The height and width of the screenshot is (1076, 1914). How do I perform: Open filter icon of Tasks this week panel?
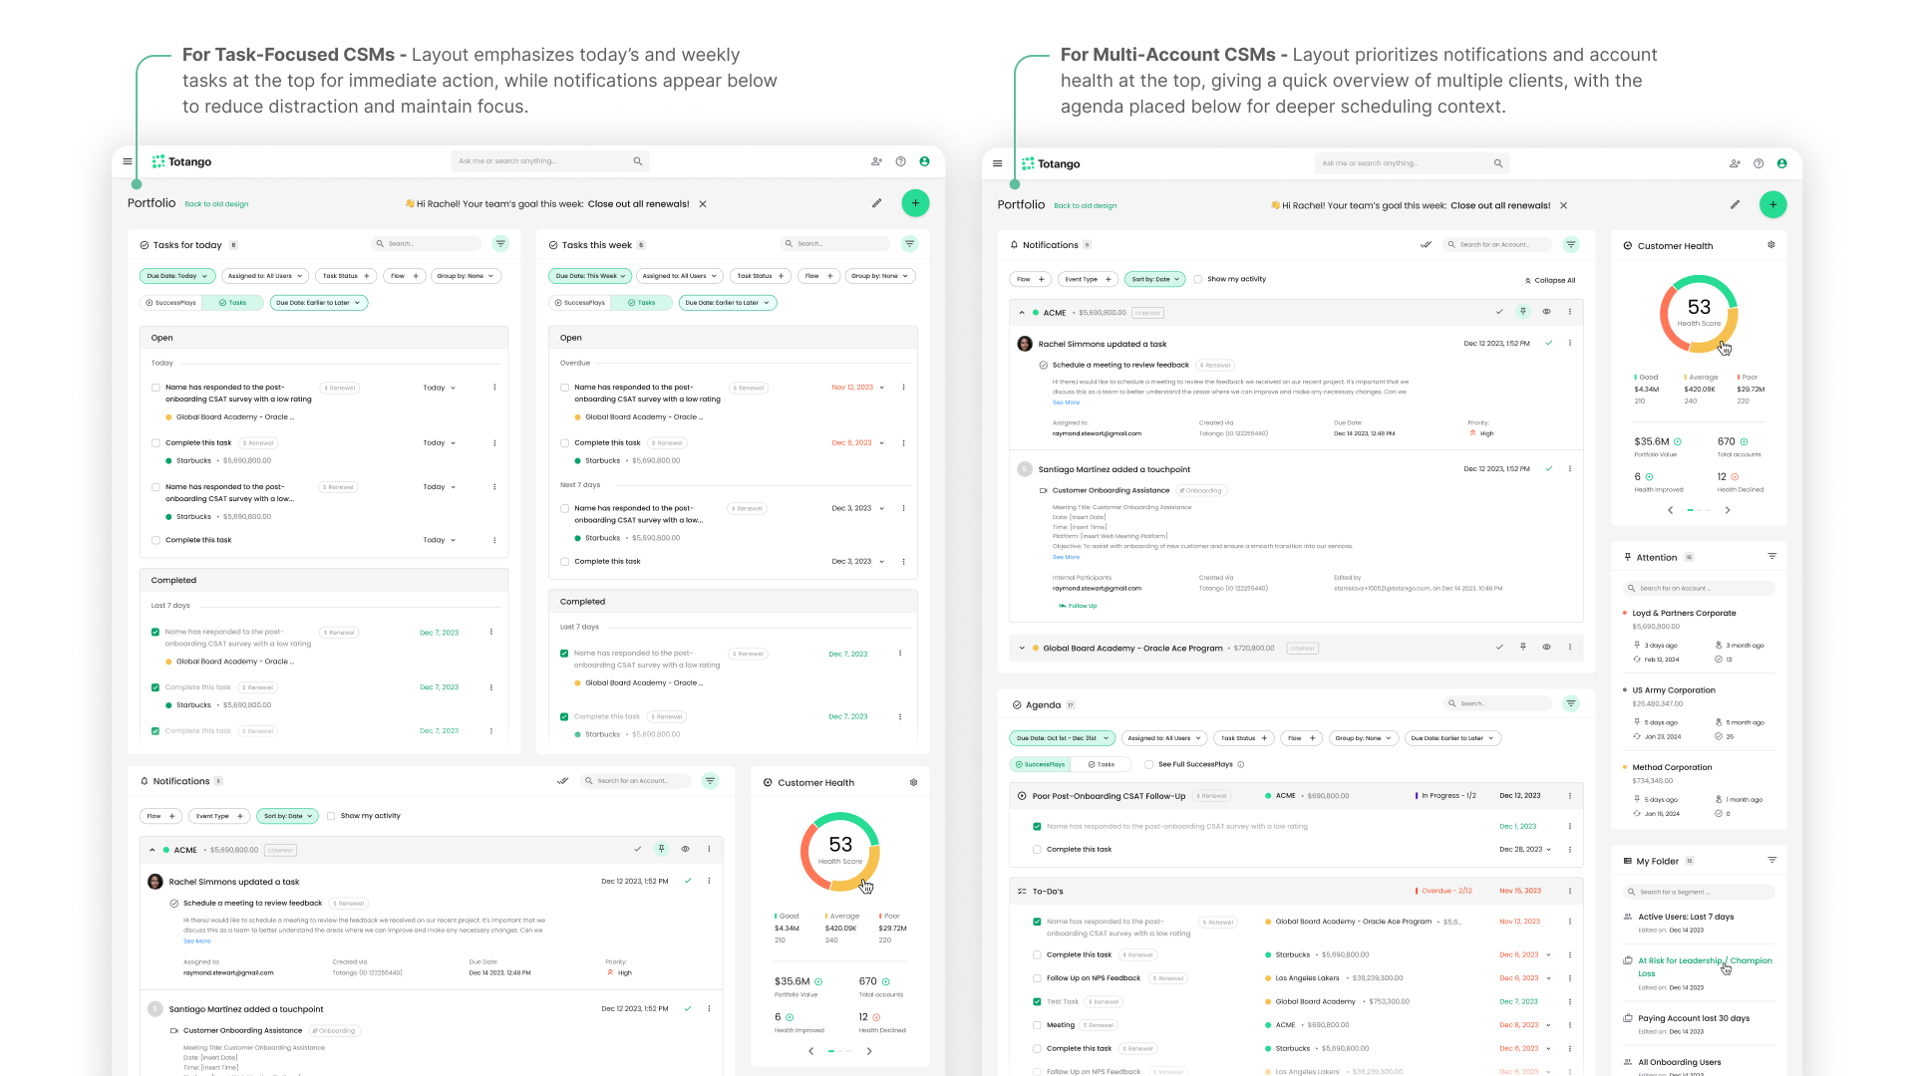point(909,244)
